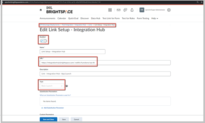Open the Quick Eval nav item
This screenshot has height=123, width=205.
73,18
